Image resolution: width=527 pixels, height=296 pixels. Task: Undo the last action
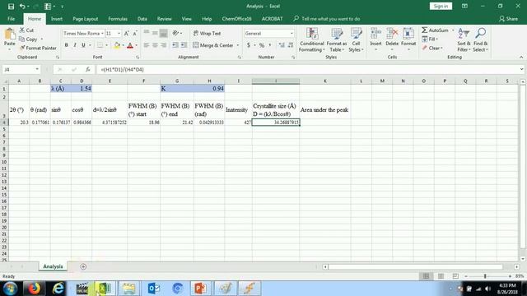click(x=22, y=7)
